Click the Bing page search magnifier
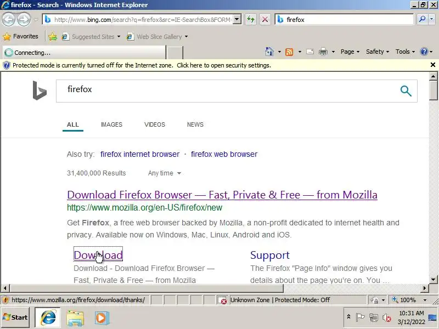This screenshot has height=329, width=439. click(406, 91)
